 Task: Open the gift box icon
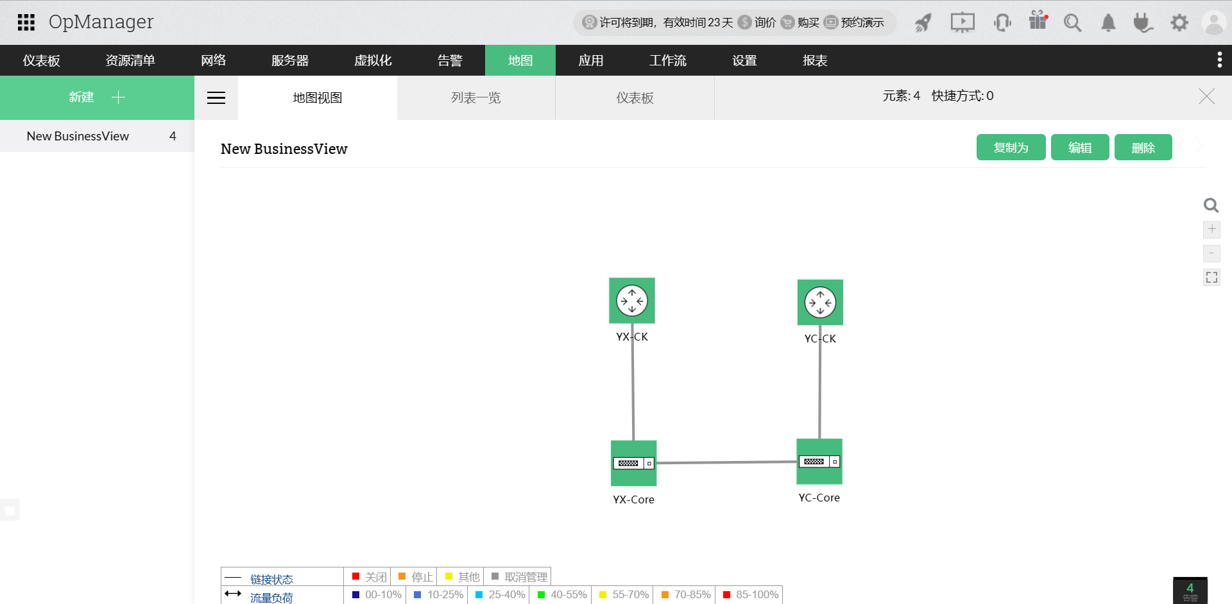point(1038,21)
